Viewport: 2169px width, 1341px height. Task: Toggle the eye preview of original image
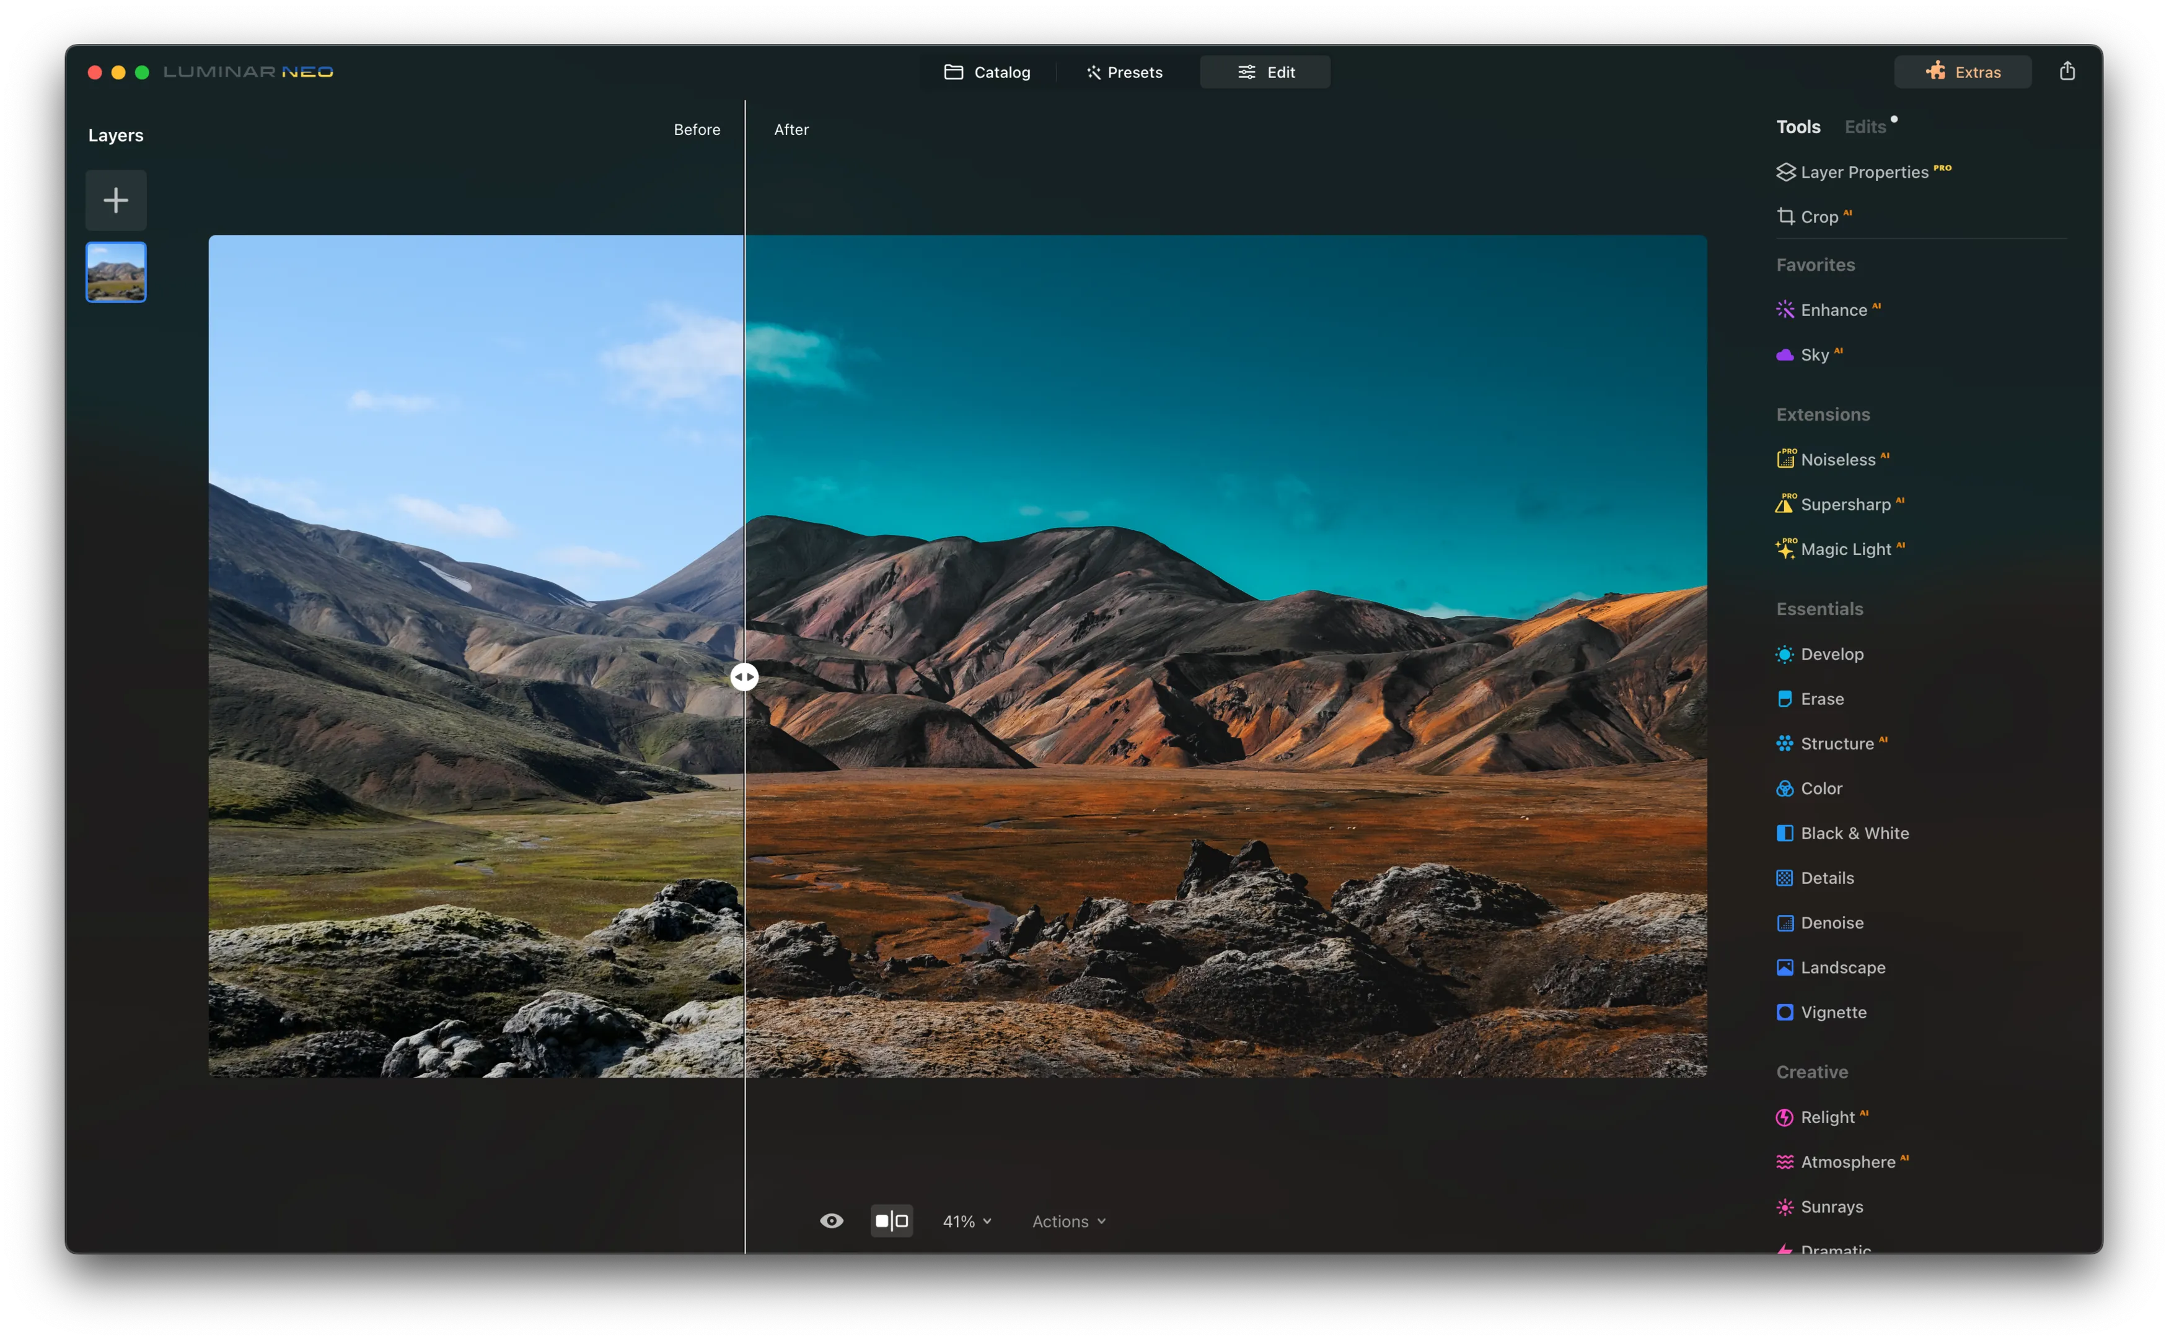pos(831,1221)
